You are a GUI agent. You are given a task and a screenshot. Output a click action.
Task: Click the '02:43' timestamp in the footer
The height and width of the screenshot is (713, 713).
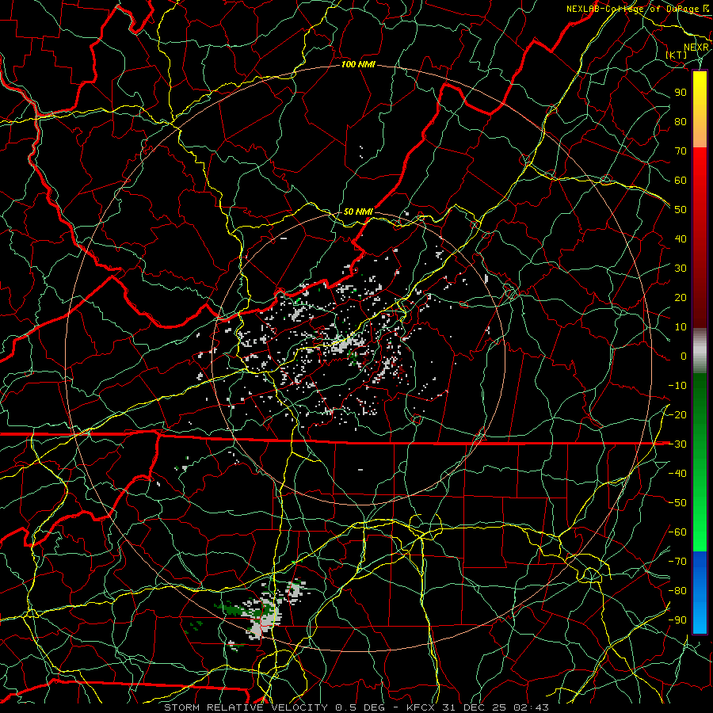click(531, 707)
